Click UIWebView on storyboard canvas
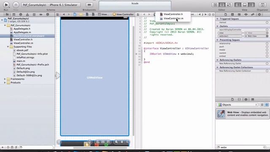This screenshot has height=152, width=270. 94,78
